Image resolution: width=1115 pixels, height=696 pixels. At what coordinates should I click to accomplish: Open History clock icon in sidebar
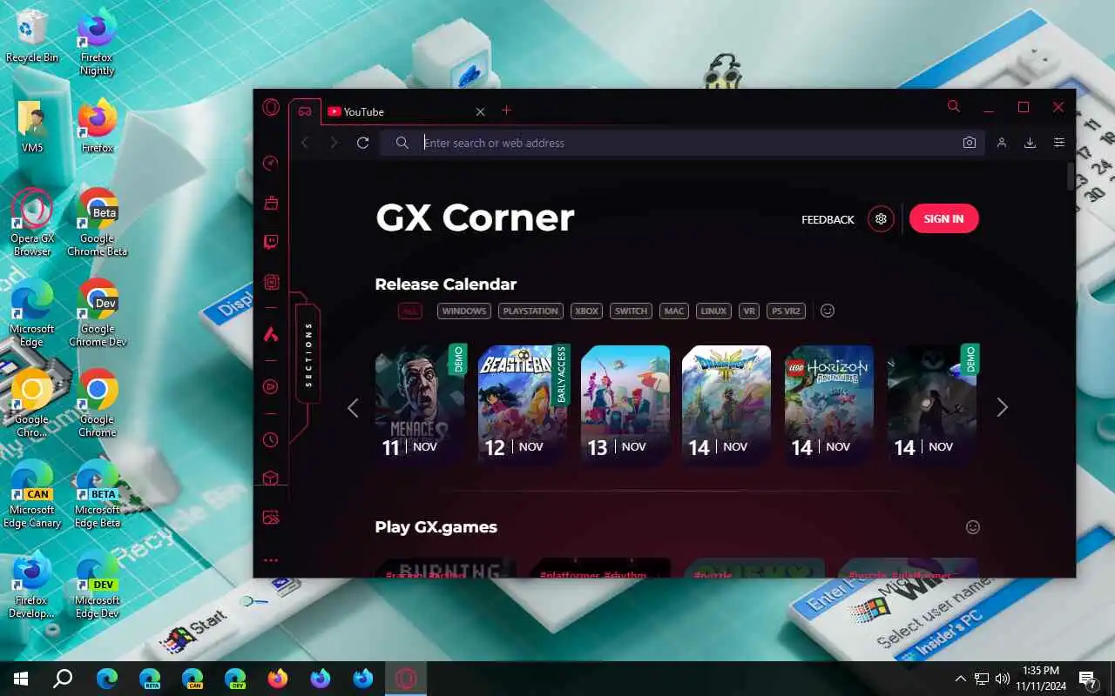point(271,440)
